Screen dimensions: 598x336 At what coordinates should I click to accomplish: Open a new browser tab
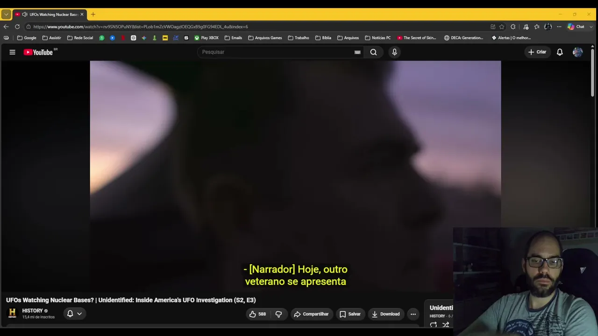pos(93,14)
